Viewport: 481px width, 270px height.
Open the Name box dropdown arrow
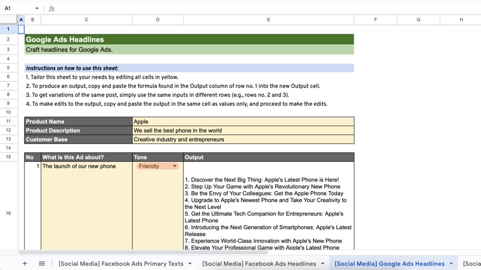click(x=37, y=9)
